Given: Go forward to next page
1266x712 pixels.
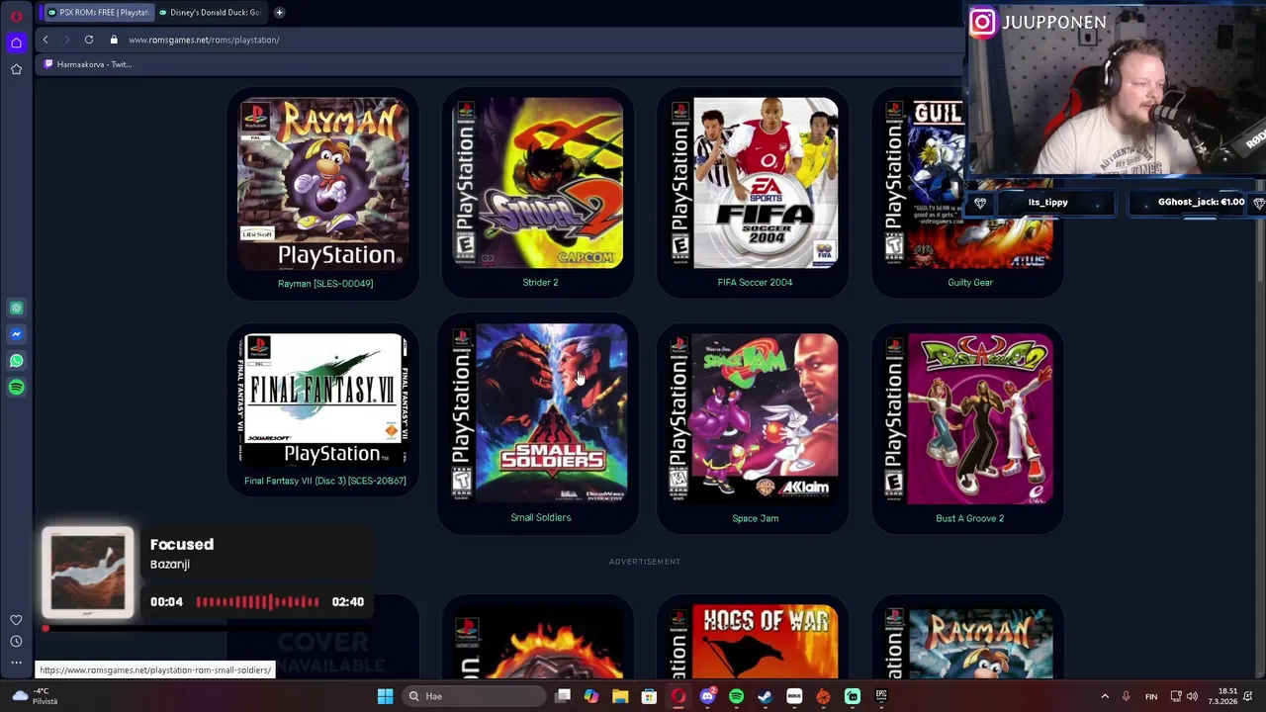Looking at the screenshot, I should coord(66,40).
